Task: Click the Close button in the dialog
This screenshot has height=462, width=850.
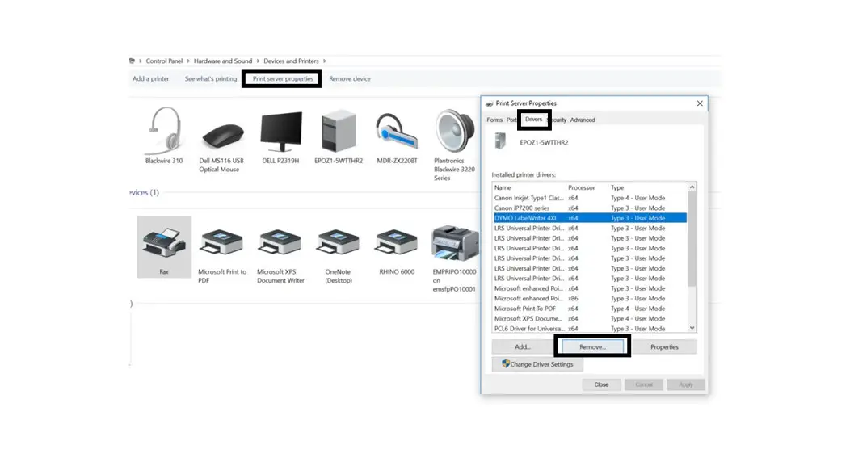Action: [601, 384]
